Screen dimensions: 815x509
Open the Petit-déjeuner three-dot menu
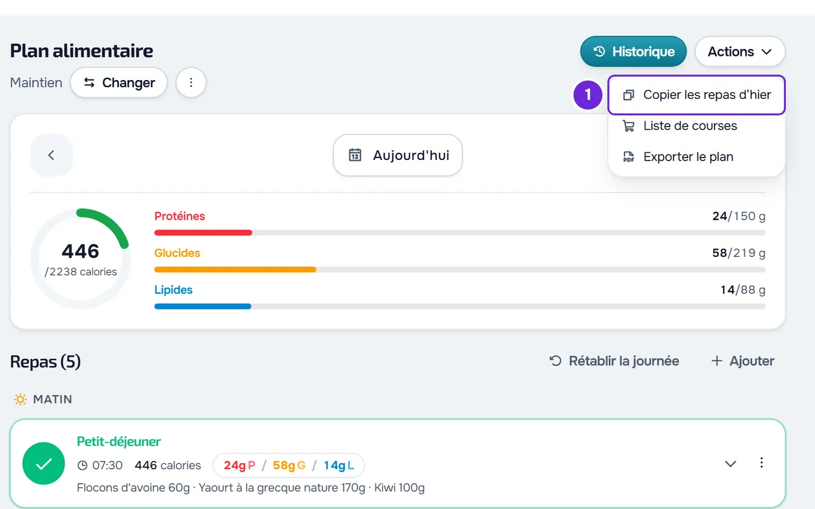pyautogui.click(x=762, y=463)
